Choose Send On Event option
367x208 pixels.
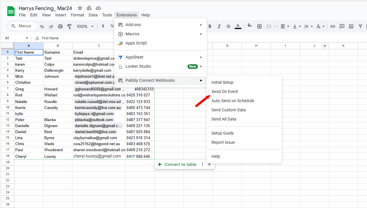244,92
